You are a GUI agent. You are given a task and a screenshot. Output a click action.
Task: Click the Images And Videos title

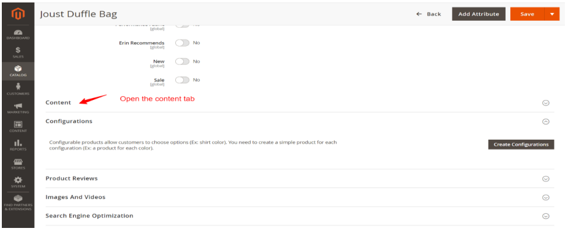coord(75,197)
